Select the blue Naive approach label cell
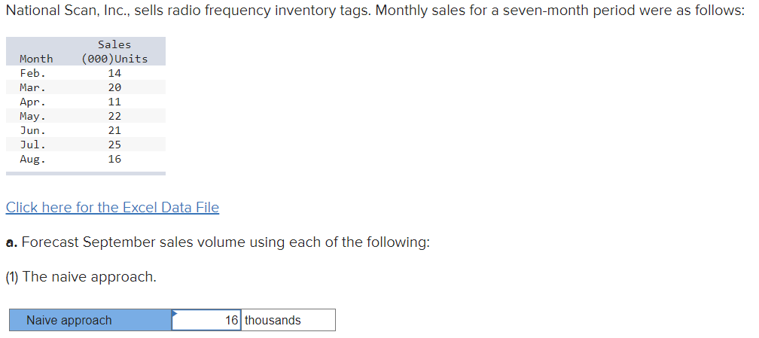The image size is (759, 338). pyautogui.click(x=90, y=320)
